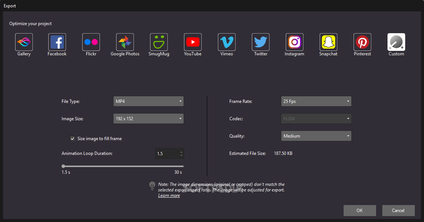Choose Facebook as export target
This screenshot has width=424, height=222.
point(57,42)
